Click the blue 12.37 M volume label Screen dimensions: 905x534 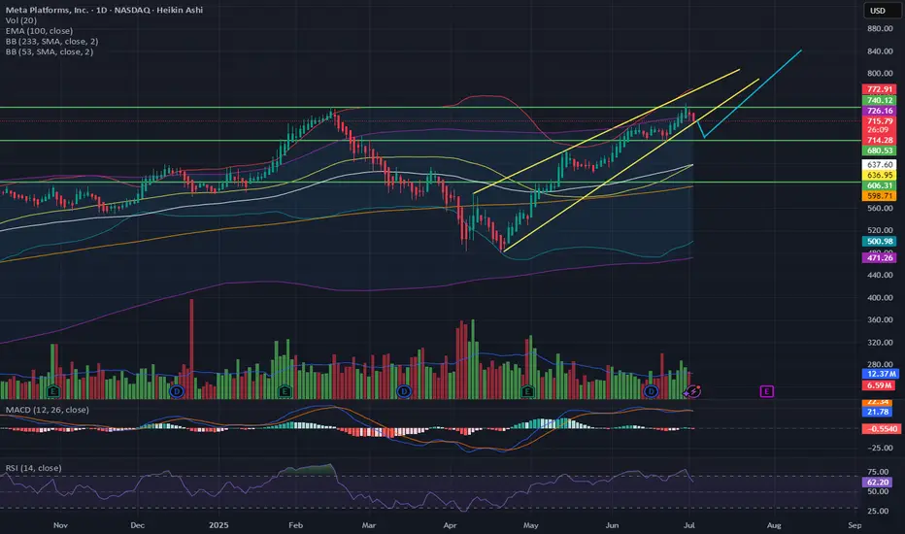coord(880,374)
